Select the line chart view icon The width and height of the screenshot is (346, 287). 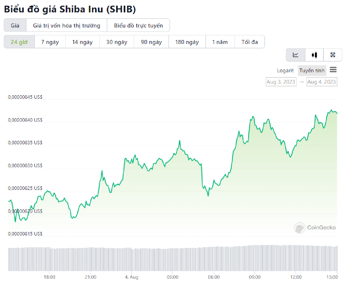296,55
